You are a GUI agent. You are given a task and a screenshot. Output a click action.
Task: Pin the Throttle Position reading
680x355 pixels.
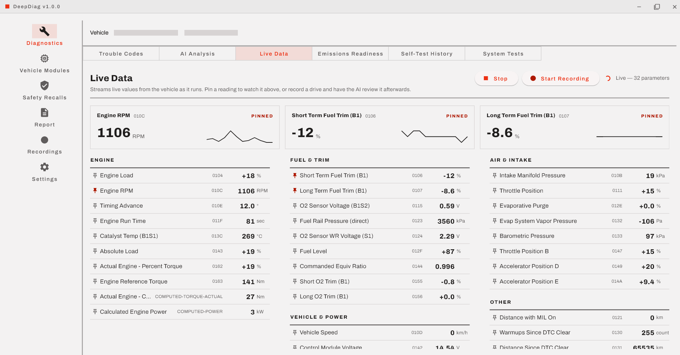495,190
